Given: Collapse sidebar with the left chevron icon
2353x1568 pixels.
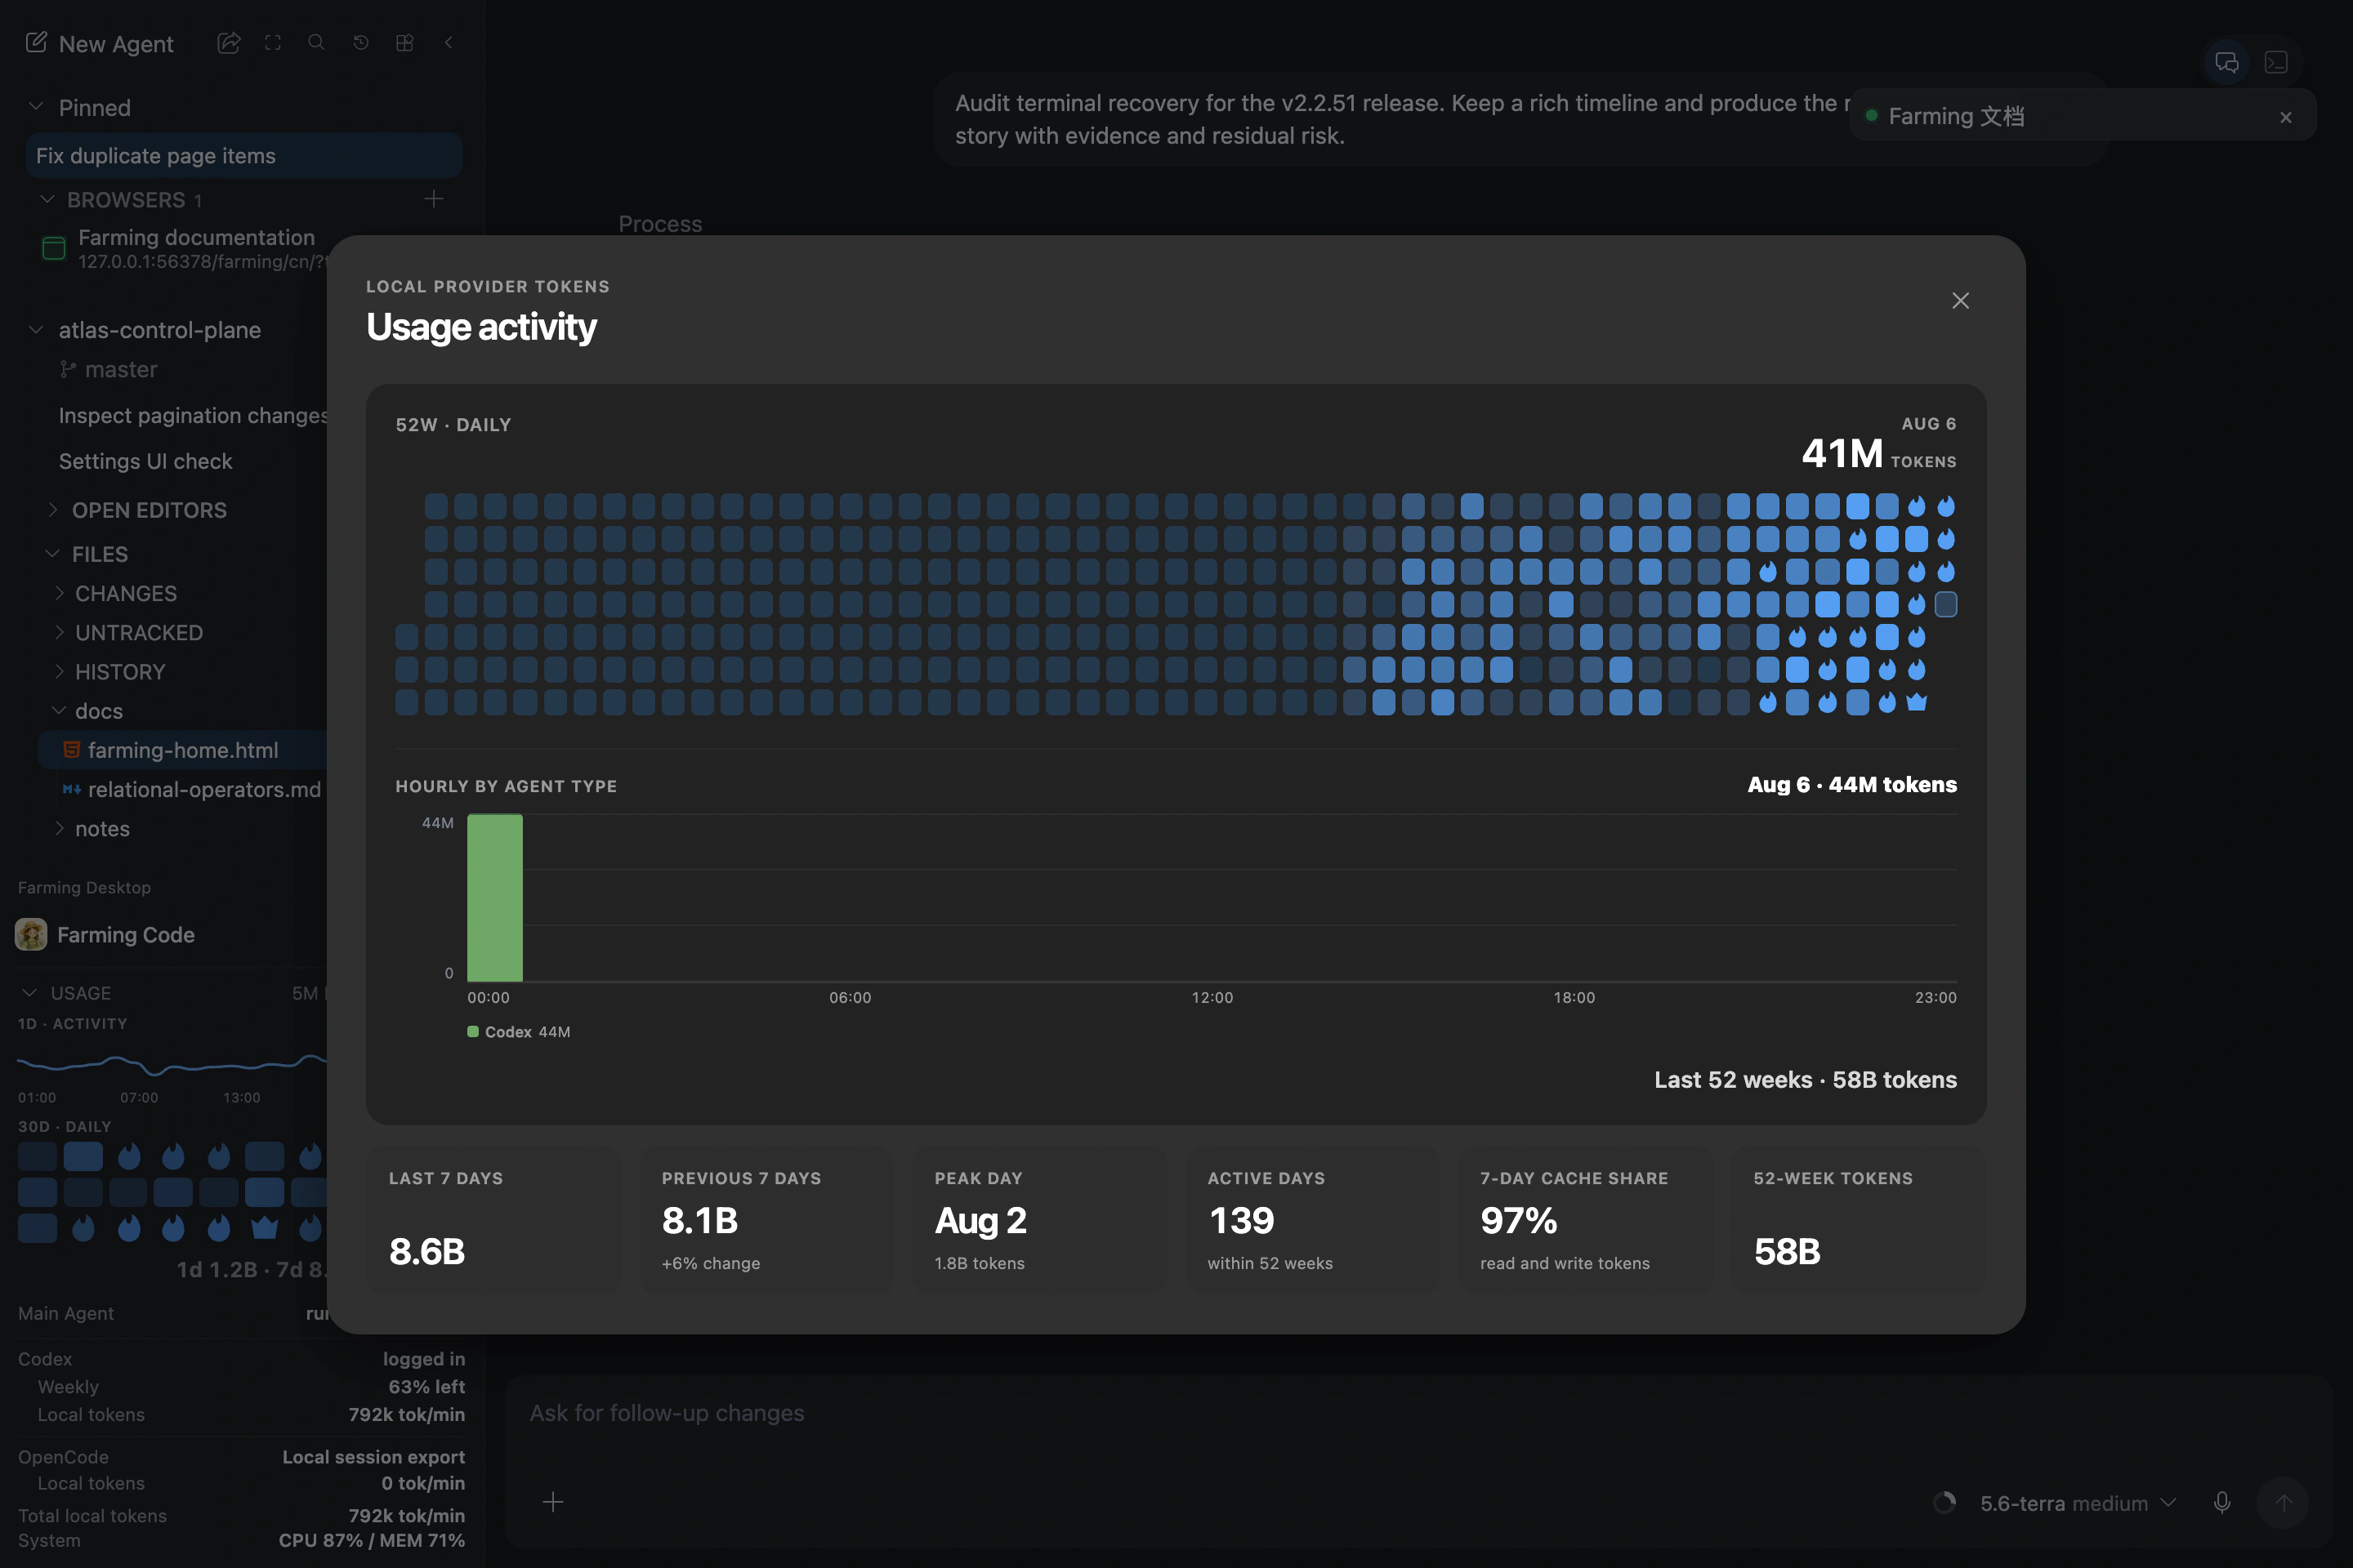Looking at the screenshot, I should 449,42.
